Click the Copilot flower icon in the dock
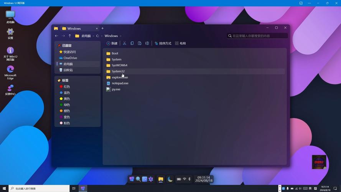 (151, 179)
